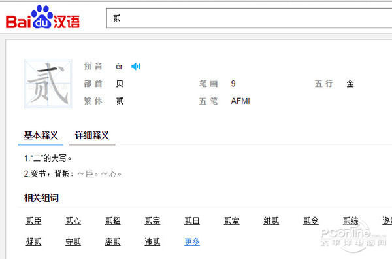Image resolution: width=392 pixels, height=259 pixels.
Task: Click in the search box containing 贰
Action: [x=249, y=18]
